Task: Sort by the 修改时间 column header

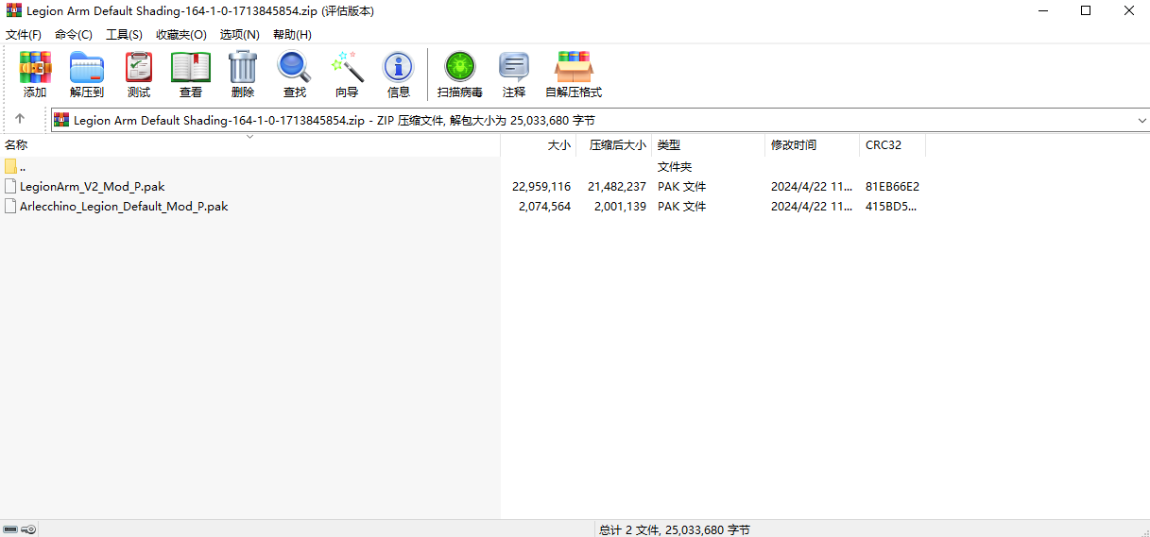Action: tap(813, 145)
